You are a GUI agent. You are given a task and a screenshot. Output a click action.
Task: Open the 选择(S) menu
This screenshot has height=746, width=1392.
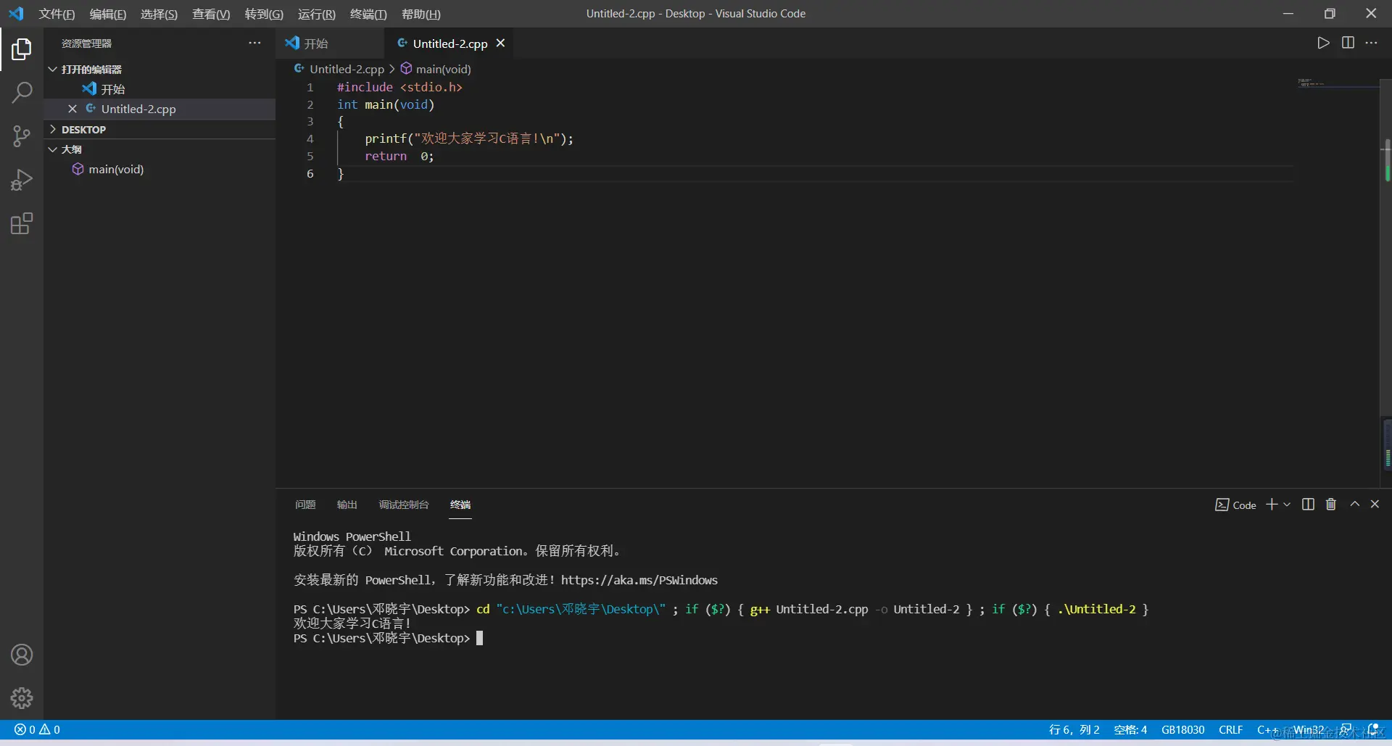[159, 14]
